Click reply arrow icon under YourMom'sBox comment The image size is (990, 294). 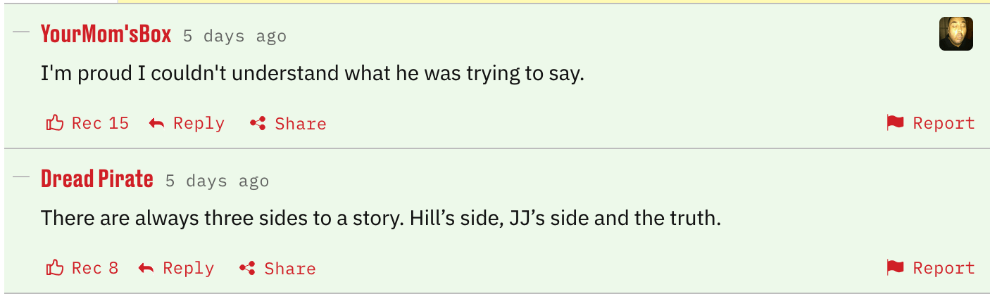(x=156, y=124)
